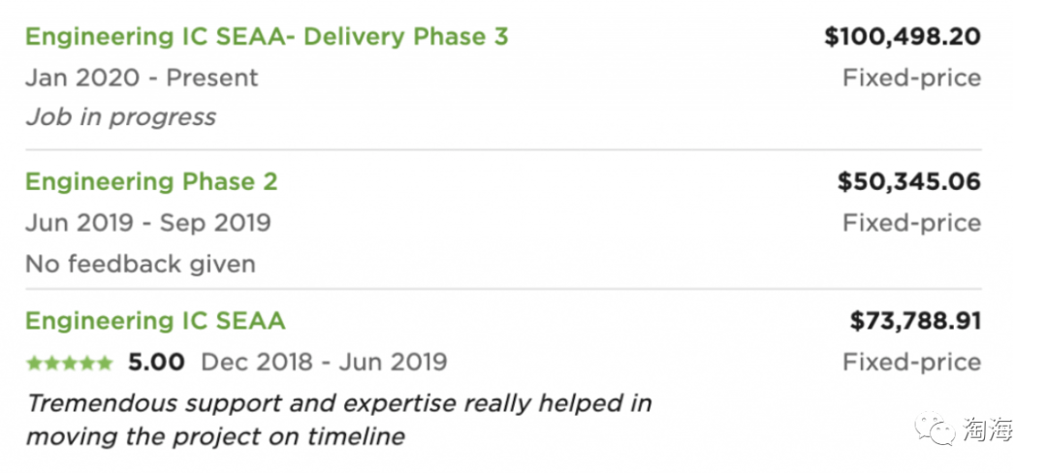Click Fixed-price label under $50,345.06
1047x476 pixels.
[912, 224]
